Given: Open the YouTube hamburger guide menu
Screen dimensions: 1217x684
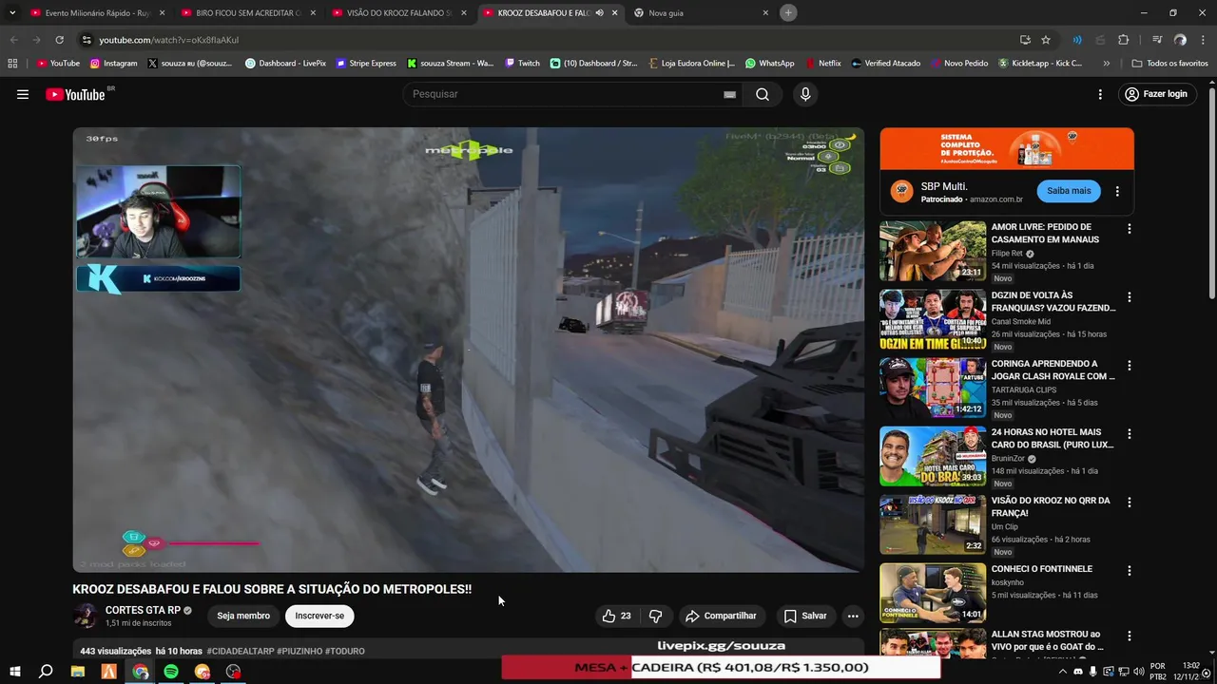Looking at the screenshot, I should point(23,94).
